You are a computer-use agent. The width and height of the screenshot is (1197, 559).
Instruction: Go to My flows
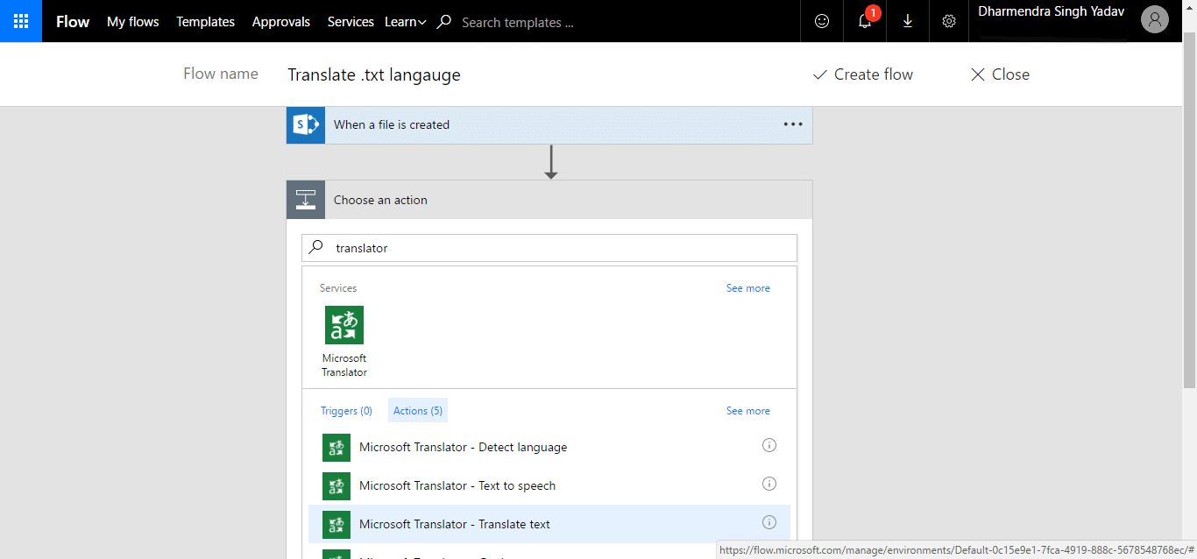pos(133,22)
